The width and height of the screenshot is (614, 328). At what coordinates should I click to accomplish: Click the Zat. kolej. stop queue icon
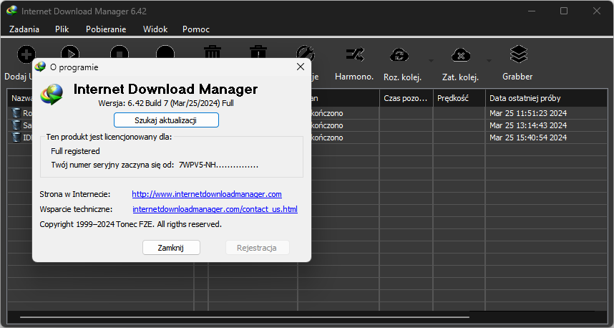[x=461, y=55]
